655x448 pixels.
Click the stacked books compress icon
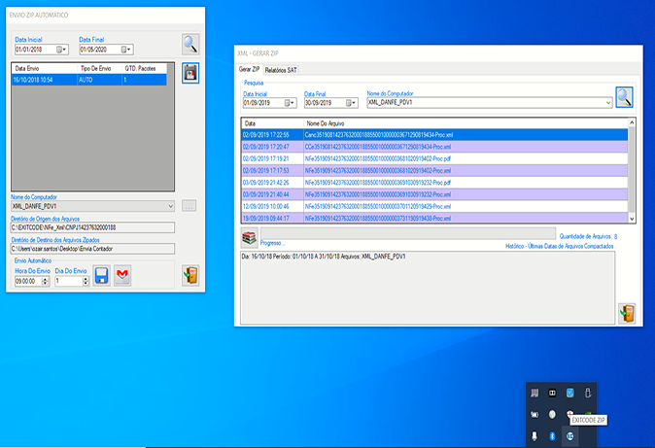pyautogui.click(x=250, y=238)
